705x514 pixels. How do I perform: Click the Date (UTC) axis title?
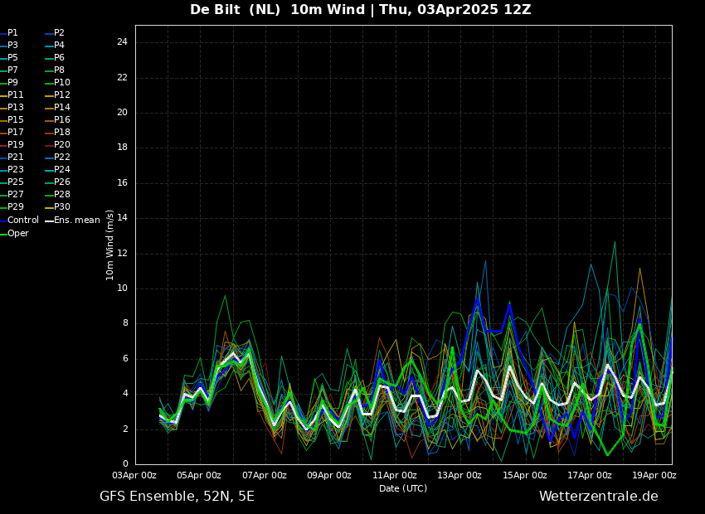click(403, 488)
